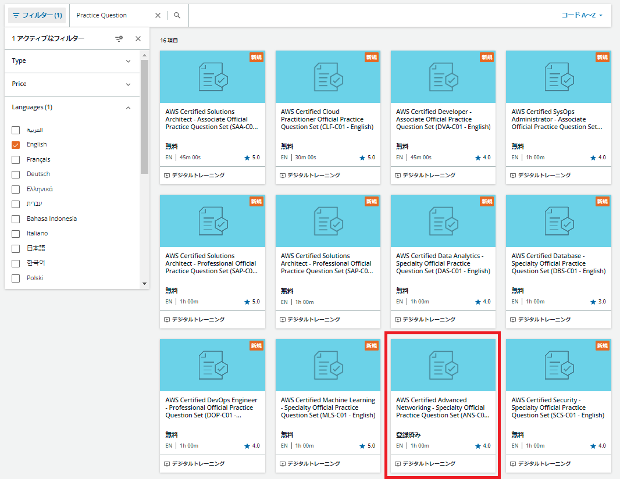Click デジタルトレーニング icon on Data Analytics card
This screenshot has height=479, width=620.
tap(398, 320)
